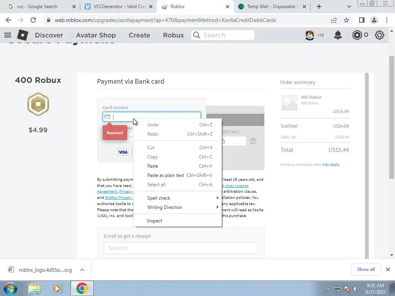Viewport: 395px width, 296px height.
Task: Click the 'may apply' exchange rates link
Action: point(331,164)
